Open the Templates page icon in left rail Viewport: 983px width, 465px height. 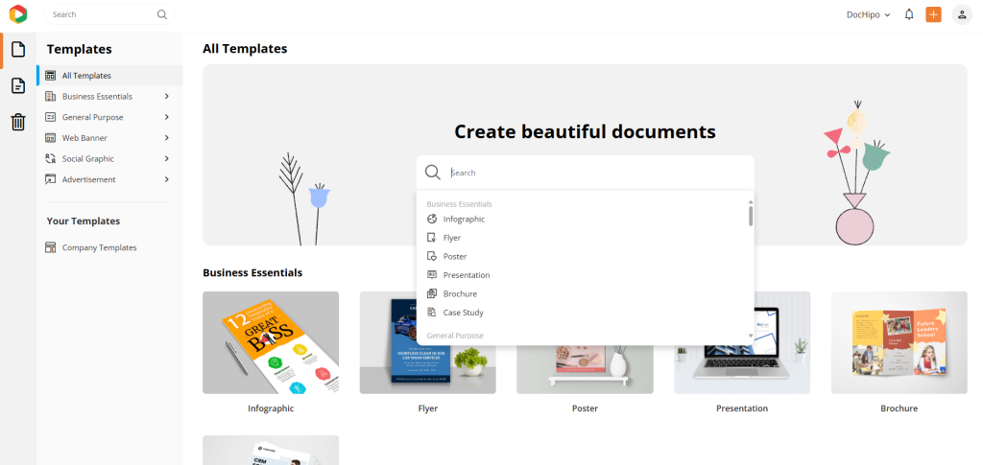[18, 50]
